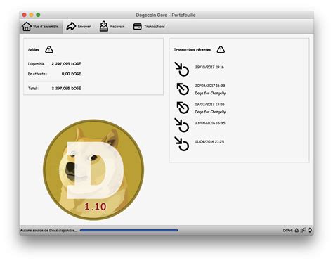Click the block sync progress bar
Screen dimensions: 333x263
(x=129, y=231)
